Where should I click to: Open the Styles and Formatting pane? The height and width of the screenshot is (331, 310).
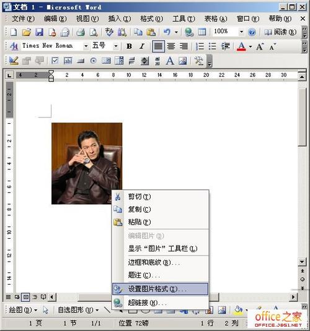(x=14, y=46)
